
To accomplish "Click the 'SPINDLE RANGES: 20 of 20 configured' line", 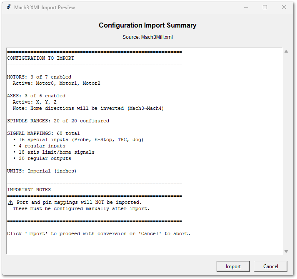I will pos(58,121).
